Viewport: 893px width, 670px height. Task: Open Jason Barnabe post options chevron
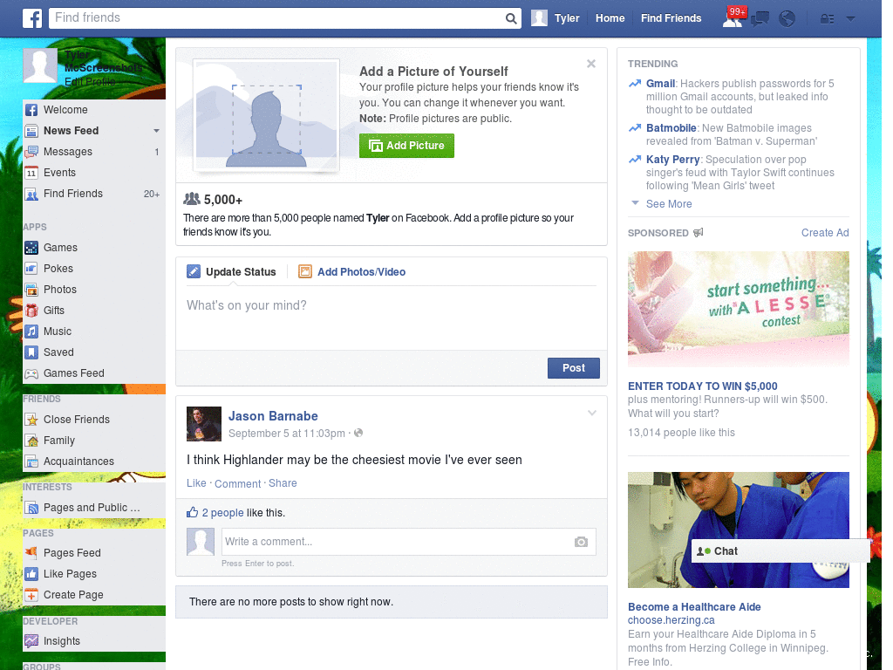[x=592, y=413]
